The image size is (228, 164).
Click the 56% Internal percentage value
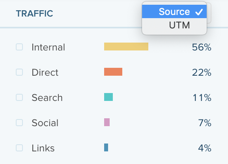(202, 47)
